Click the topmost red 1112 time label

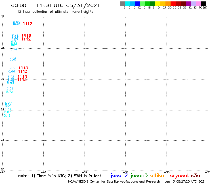coord(28,24)
